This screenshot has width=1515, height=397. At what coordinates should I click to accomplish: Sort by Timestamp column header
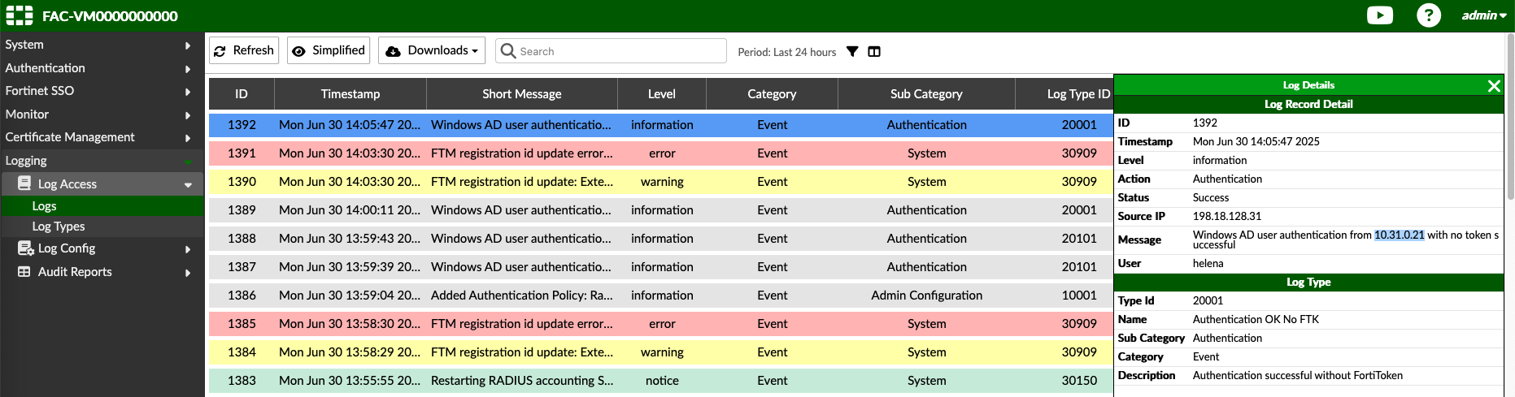coord(350,94)
